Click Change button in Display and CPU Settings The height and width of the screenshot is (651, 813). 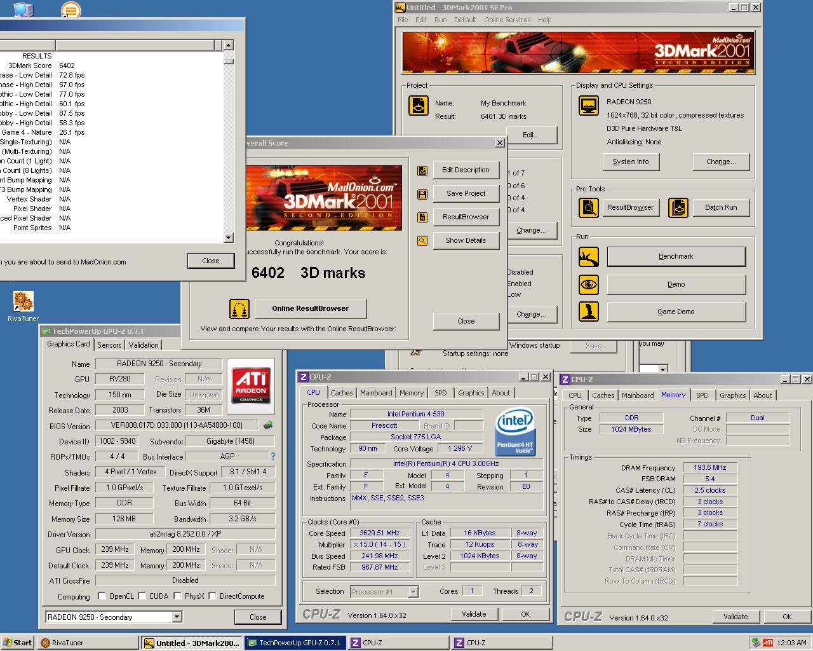click(x=721, y=162)
